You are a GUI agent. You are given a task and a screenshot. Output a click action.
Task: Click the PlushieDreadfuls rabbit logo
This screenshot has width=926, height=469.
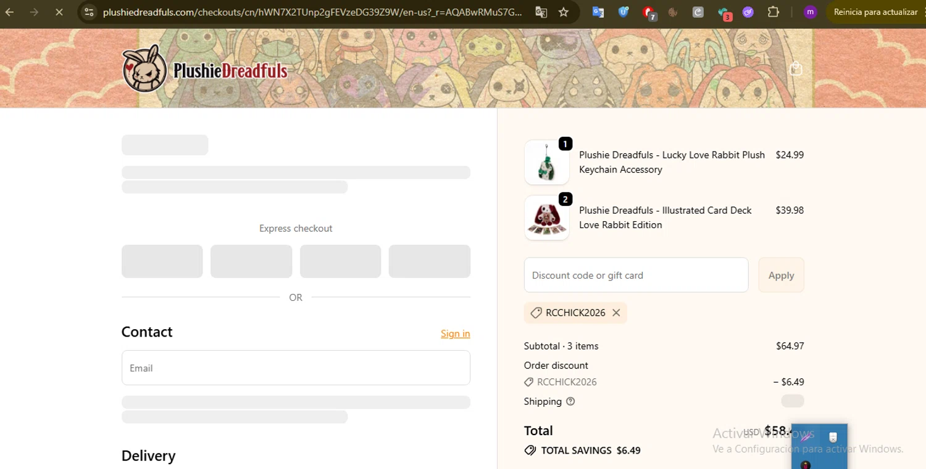click(x=144, y=68)
